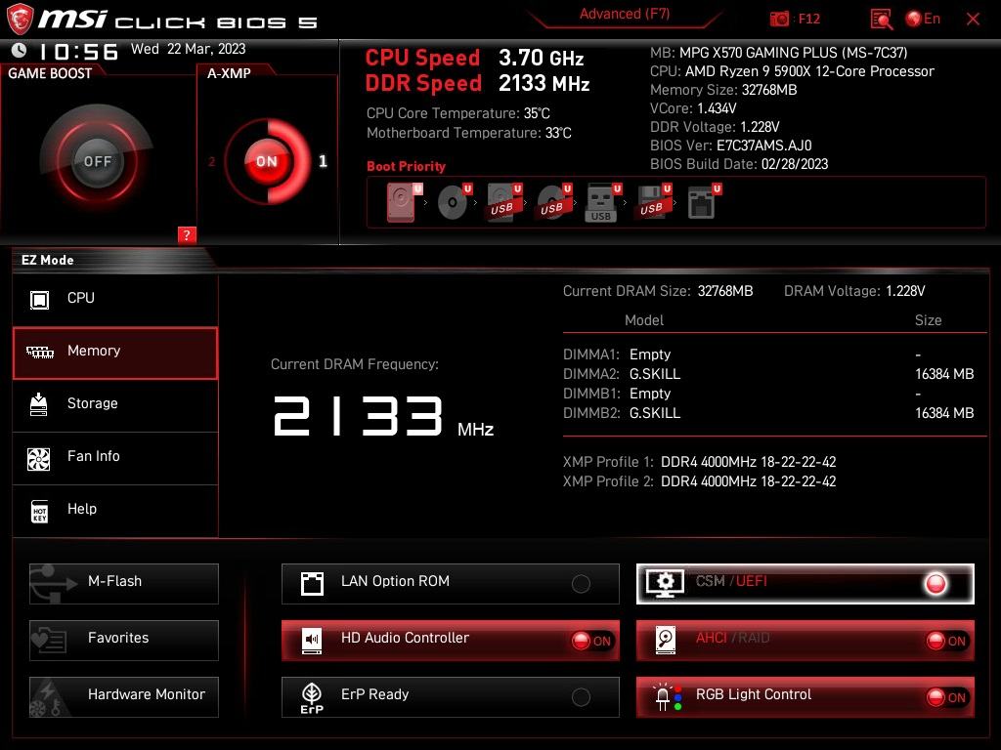1001x750 pixels.
Task: Open the Memory section in EZ Mode
Action: point(115,354)
